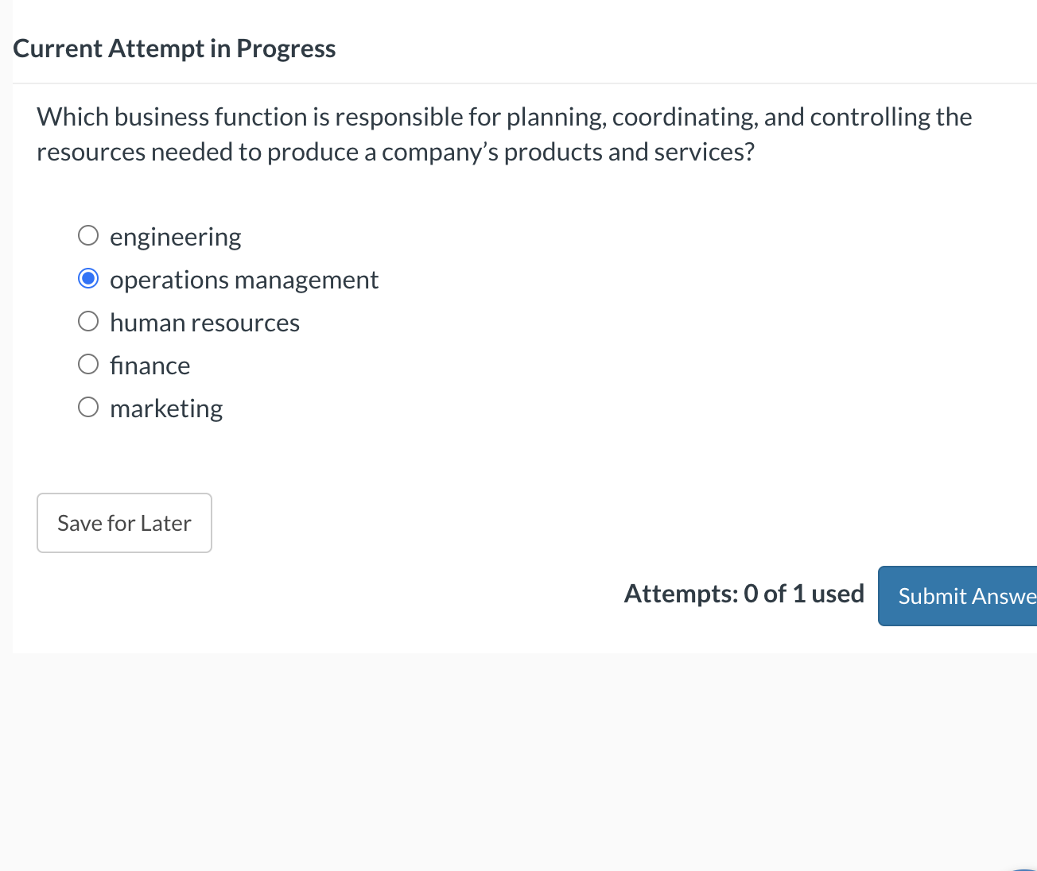Image resolution: width=1037 pixels, height=871 pixels.
Task: Click the 'finance' answer label text
Action: [x=150, y=366]
